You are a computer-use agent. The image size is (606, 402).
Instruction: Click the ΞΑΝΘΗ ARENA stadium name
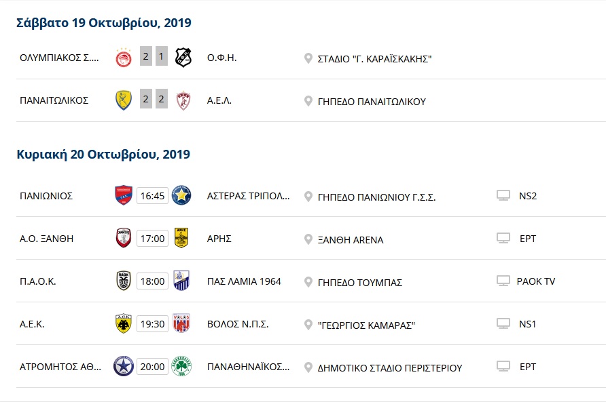[x=351, y=239]
